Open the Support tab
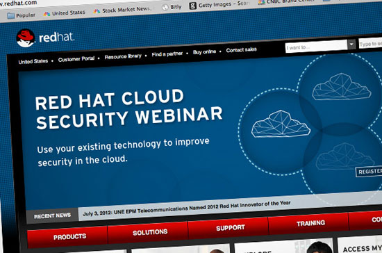 click(228, 227)
